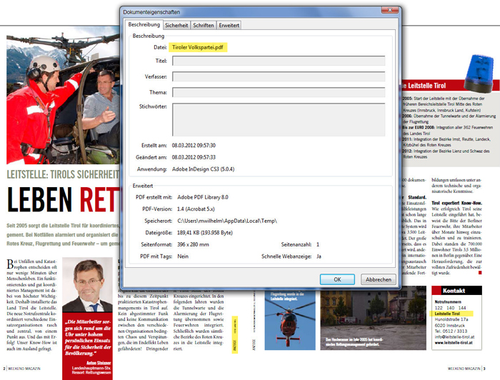The image size is (500, 380).
Task: Switch to the Sicherheit tab
Action: point(176,25)
